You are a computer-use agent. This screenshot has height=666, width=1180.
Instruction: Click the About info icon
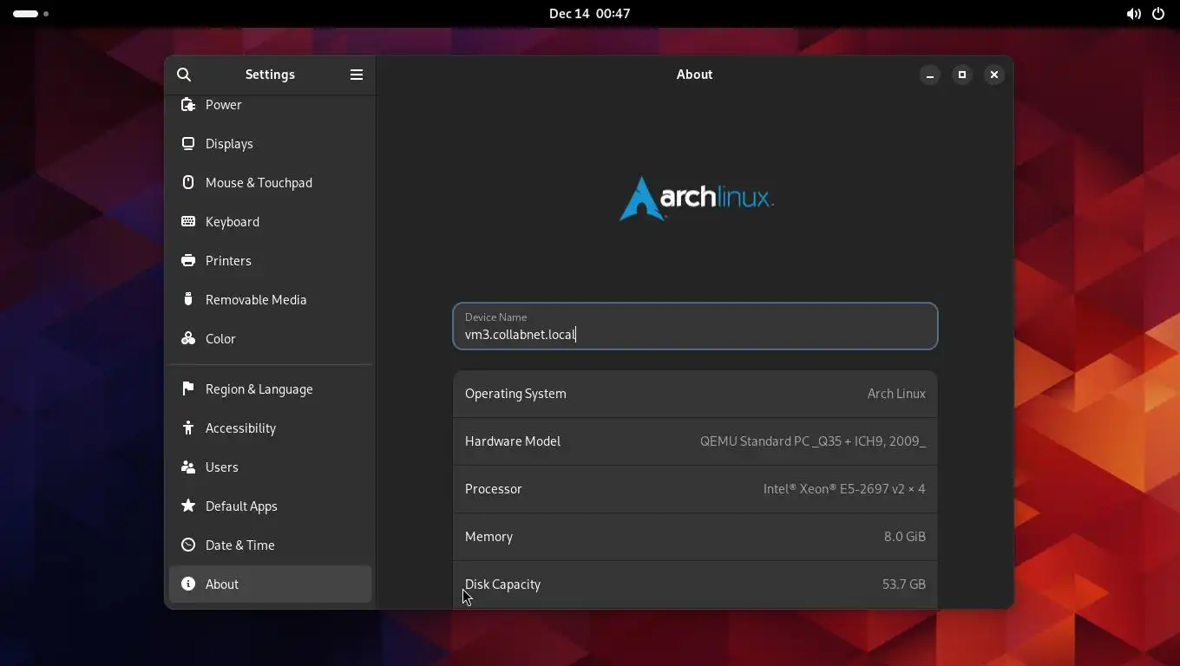188,584
